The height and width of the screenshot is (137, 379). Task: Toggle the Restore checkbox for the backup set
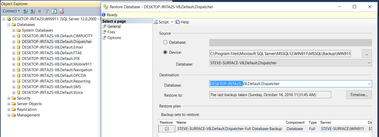tap(167, 129)
